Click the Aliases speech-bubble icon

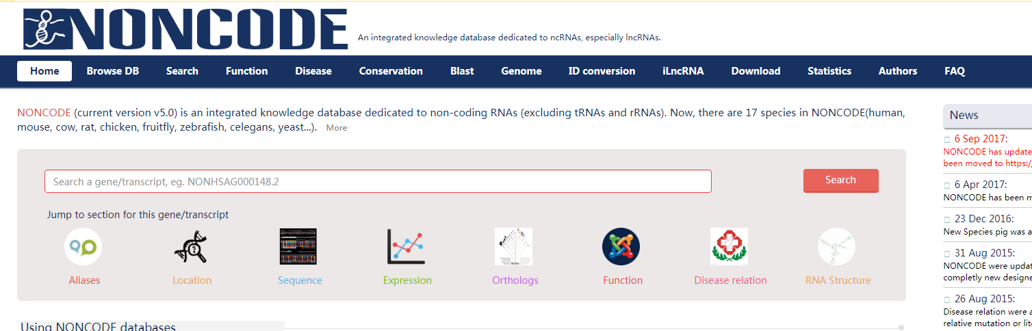click(83, 247)
